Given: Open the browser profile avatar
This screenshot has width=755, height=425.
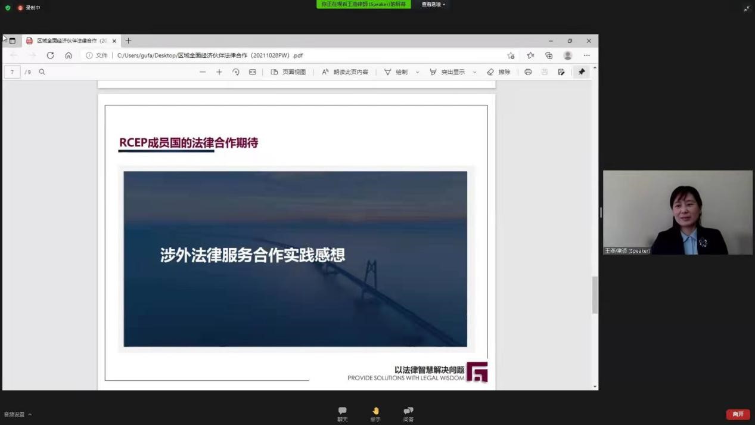Looking at the screenshot, I should pyautogui.click(x=568, y=55).
